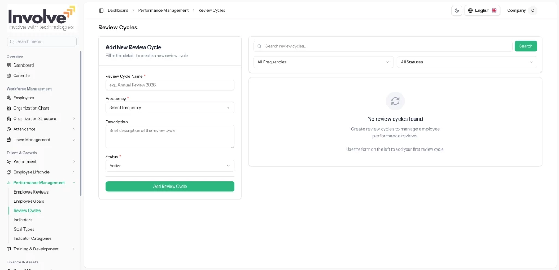Click the sidebar vertical scrollbar
The height and width of the screenshot is (270, 559).
click(x=81, y=123)
